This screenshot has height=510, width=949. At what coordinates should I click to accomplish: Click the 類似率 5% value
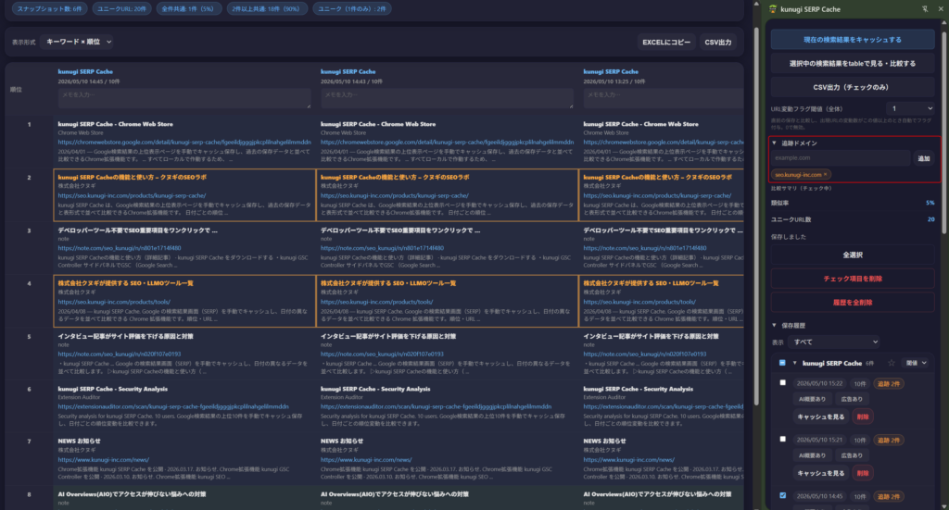(930, 203)
